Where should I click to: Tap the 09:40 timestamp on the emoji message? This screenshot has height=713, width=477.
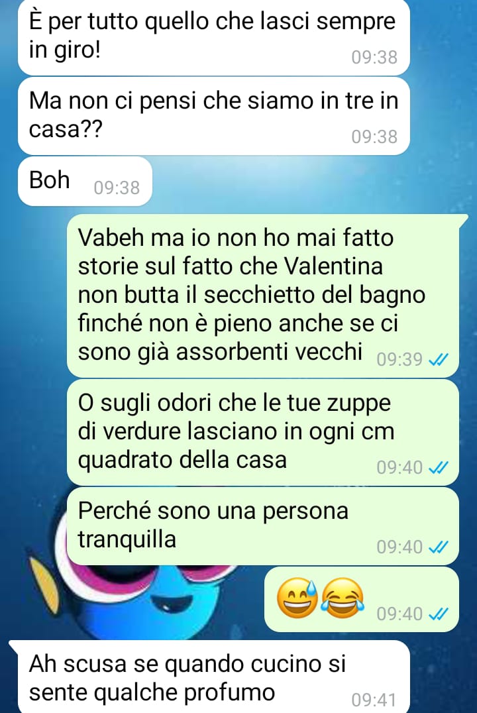(399, 614)
